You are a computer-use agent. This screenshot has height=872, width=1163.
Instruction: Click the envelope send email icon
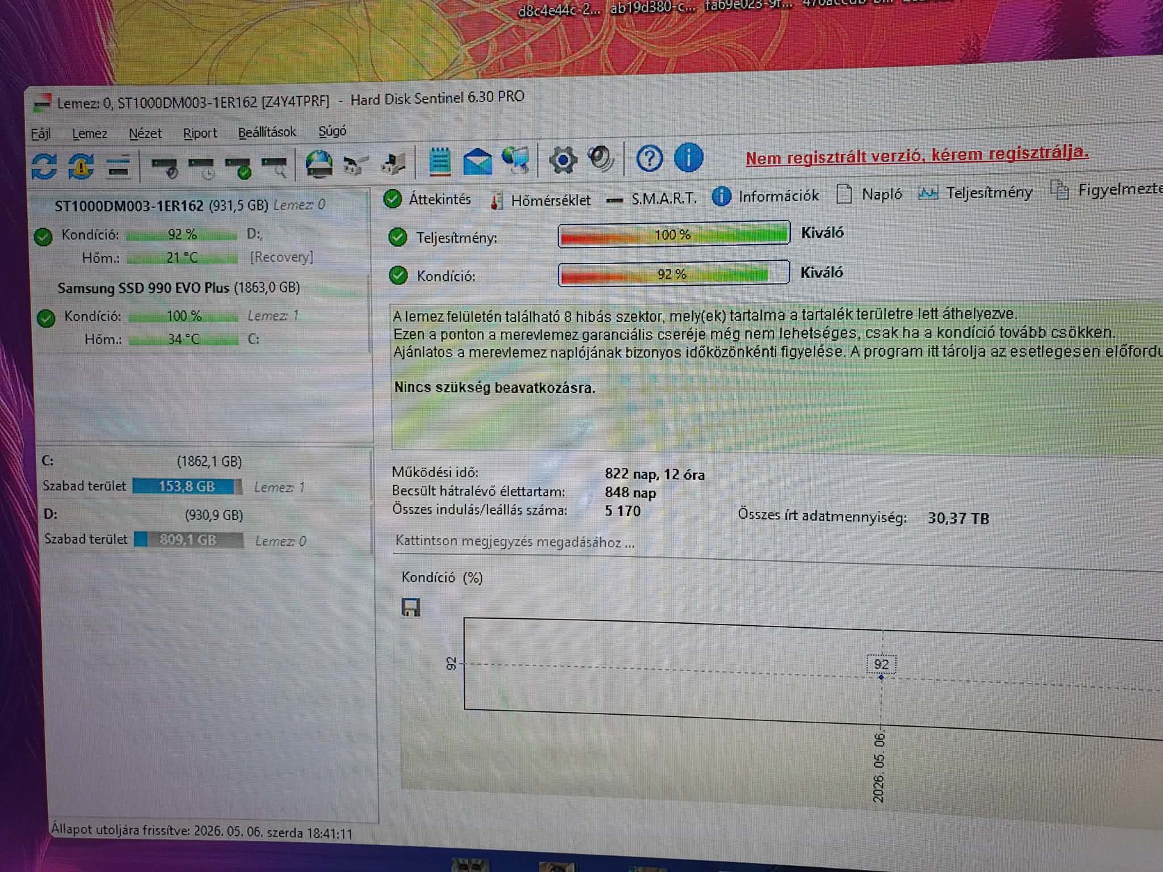[477, 161]
